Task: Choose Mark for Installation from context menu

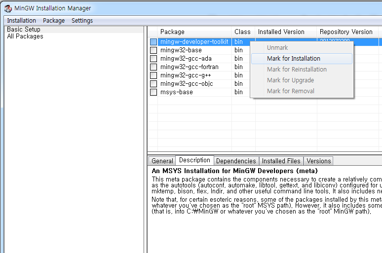Action: point(302,59)
